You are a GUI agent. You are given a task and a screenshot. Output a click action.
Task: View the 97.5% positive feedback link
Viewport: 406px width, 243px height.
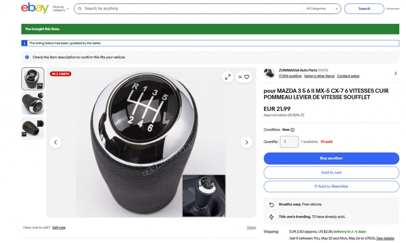point(290,76)
